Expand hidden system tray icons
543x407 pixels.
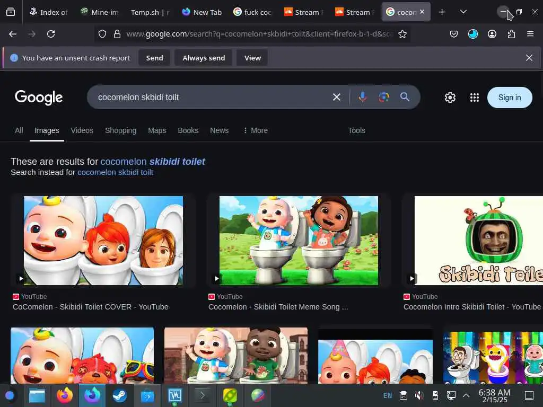466,395
